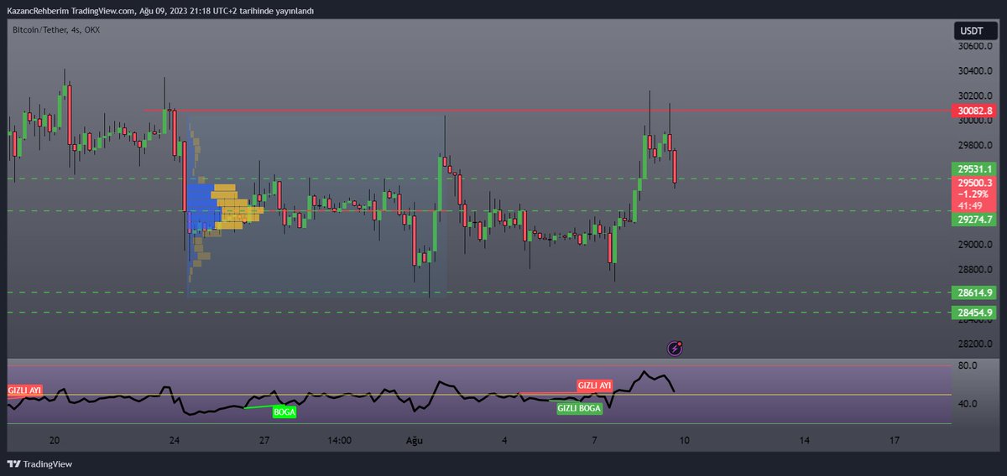This screenshot has height=476, width=1007.
Task: Click the red horizontal resistance line
Action: click(x=545, y=111)
